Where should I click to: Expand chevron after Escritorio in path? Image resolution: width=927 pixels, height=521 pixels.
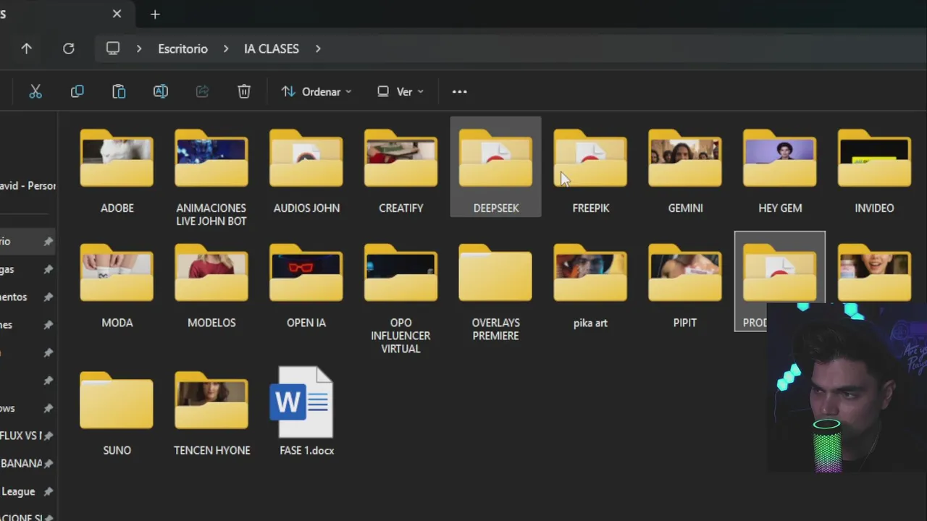pos(226,48)
